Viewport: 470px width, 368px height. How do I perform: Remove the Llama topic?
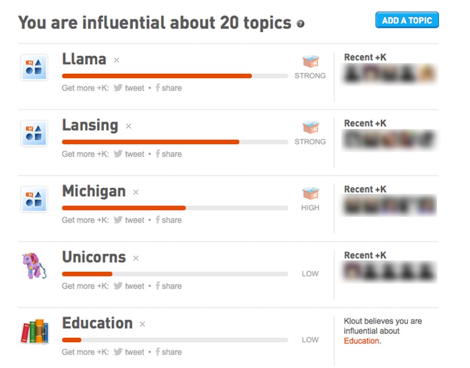pos(117,60)
